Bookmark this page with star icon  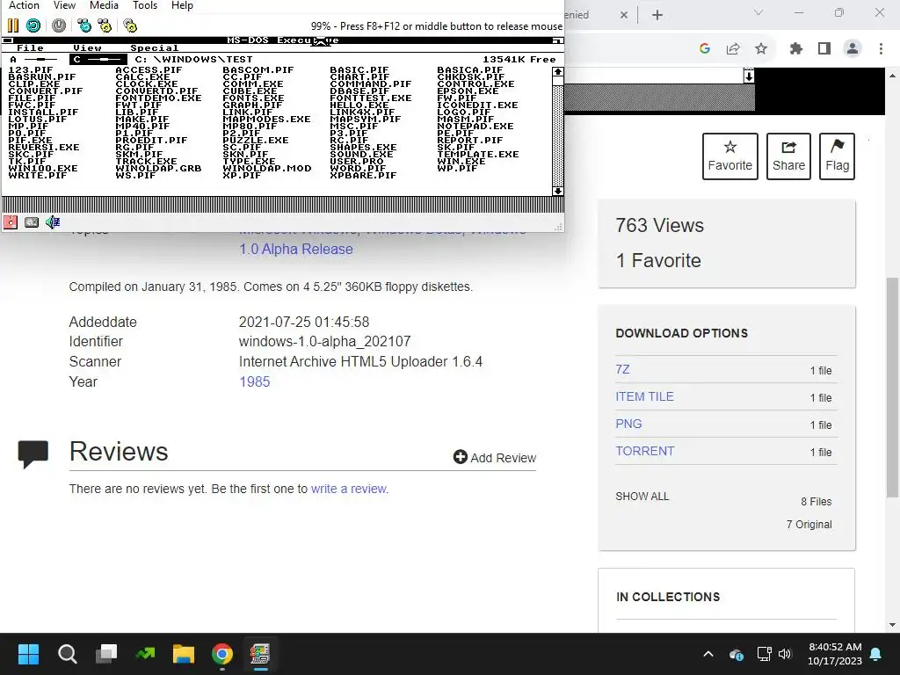[x=761, y=49]
